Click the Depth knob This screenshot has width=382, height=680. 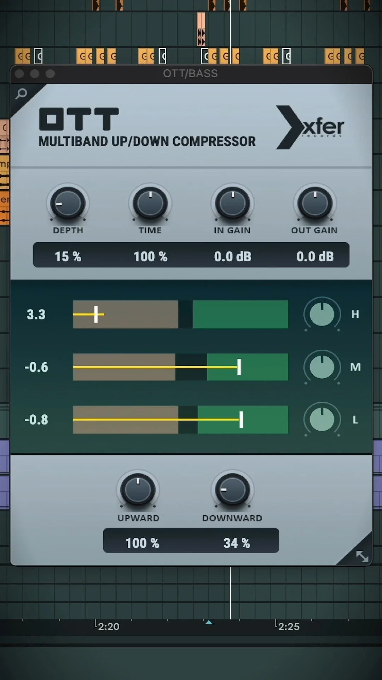click(68, 203)
